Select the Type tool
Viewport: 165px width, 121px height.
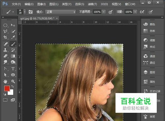[x=13, y=69]
